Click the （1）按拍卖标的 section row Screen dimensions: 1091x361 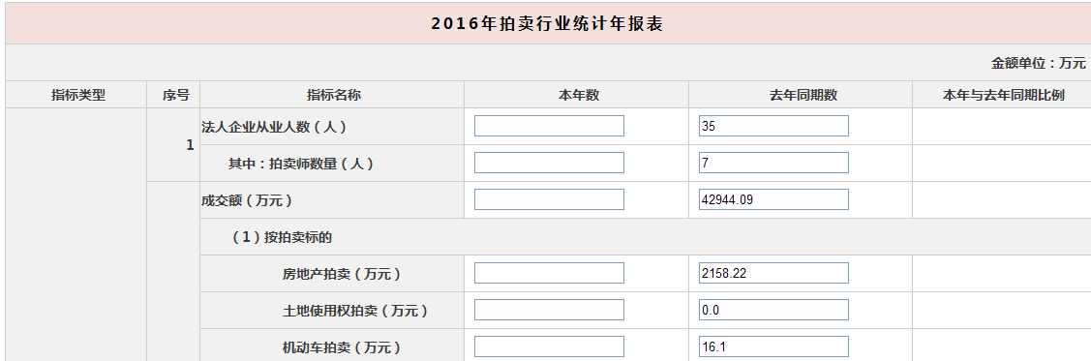(645, 237)
